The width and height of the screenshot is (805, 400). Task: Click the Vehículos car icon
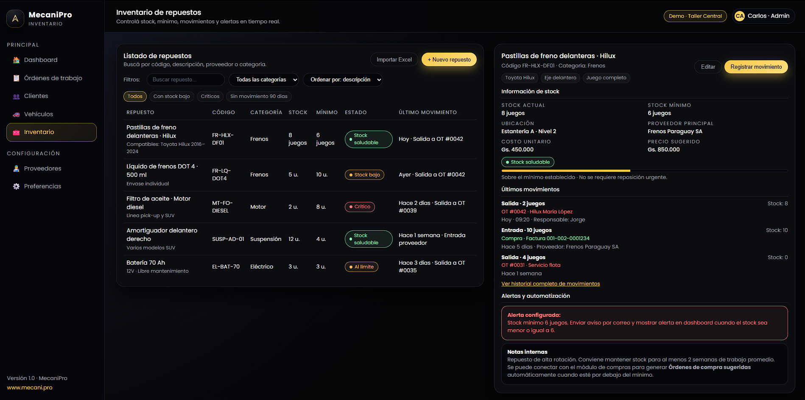[16, 114]
